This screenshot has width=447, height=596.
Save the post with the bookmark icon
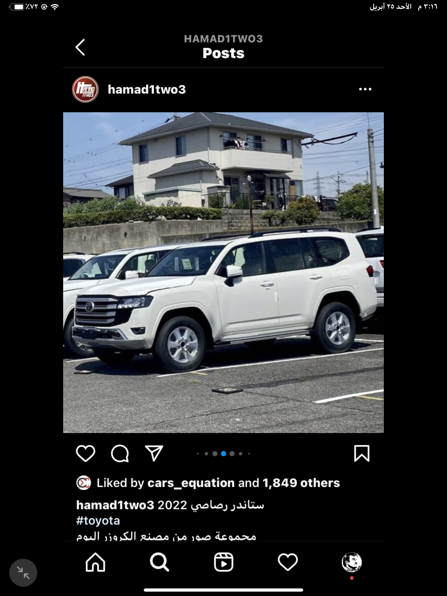362,453
